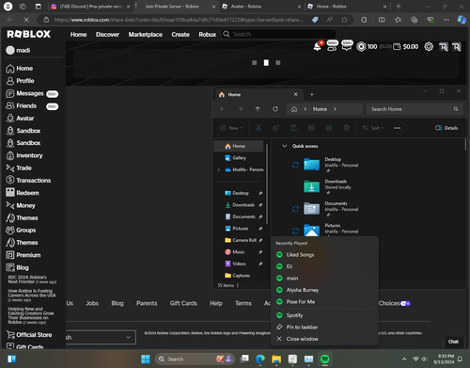Open Jobs link in Roblox footer
The height and width of the screenshot is (368, 470).
pos(92,303)
